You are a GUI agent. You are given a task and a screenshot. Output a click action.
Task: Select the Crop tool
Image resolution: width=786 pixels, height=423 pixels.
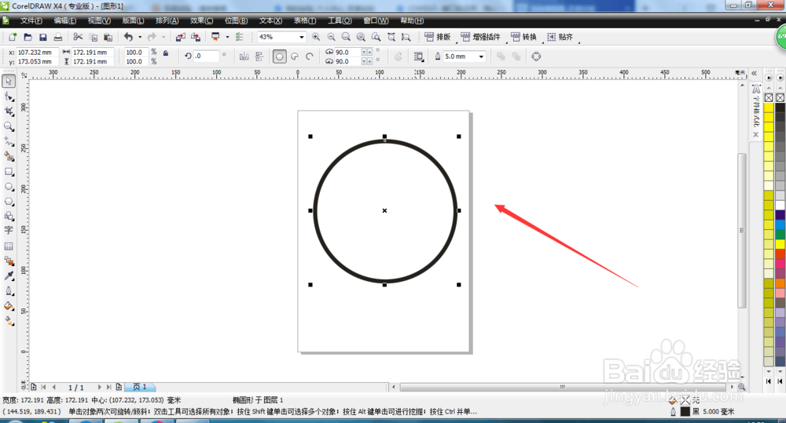pyautogui.click(x=9, y=111)
